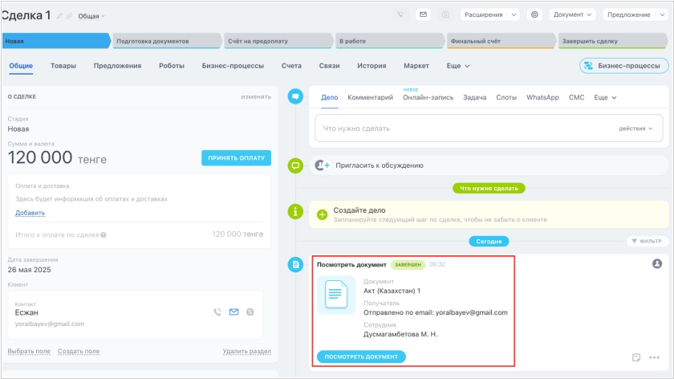
Task: Open the История tab
Action: (x=372, y=66)
